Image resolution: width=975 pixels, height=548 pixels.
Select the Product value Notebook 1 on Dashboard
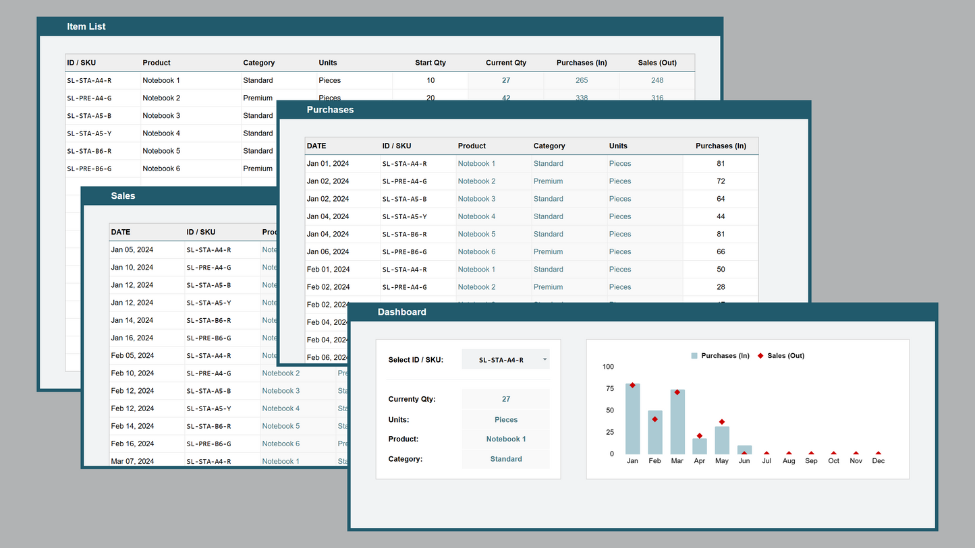[505, 439]
